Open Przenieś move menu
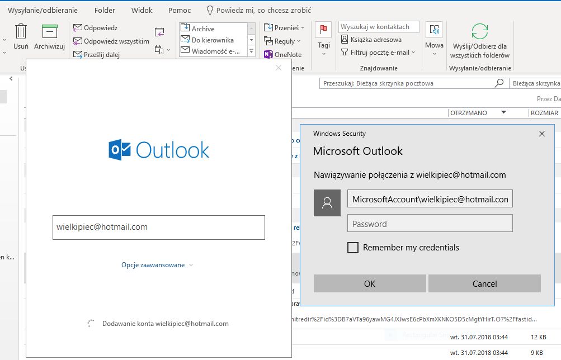 pyautogui.click(x=284, y=27)
